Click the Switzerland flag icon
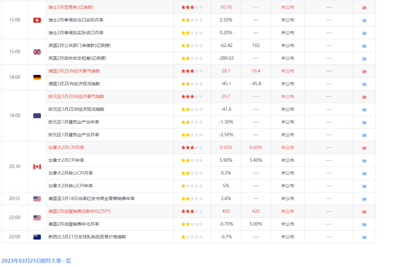This screenshot has width=399, height=266. 37,20
